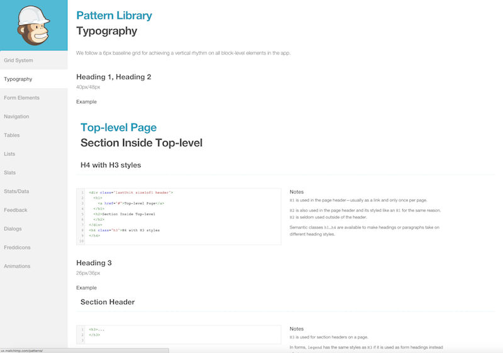
Task: Click the Pattern Library heading link
Action: (114, 15)
